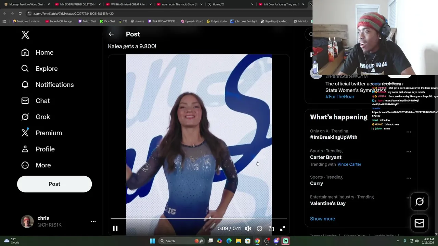Open Upload - Vizard bookmark
438x246 pixels.
192,21
